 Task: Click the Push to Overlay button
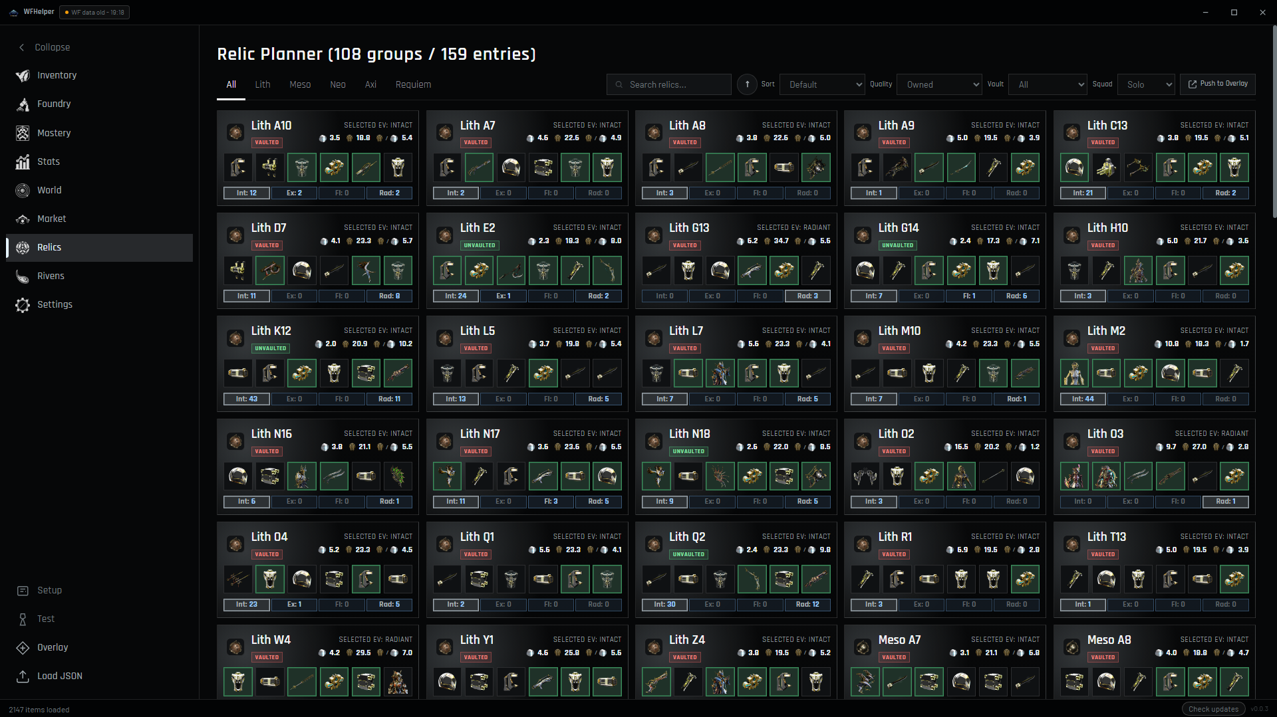[1218, 84]
